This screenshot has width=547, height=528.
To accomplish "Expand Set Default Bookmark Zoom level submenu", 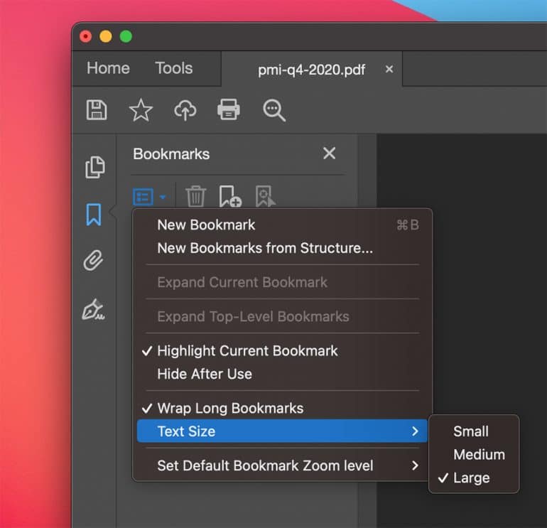I will (x=282, y=465).
